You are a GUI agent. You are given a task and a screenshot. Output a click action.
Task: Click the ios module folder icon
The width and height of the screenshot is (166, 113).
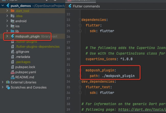pos(12,26)
